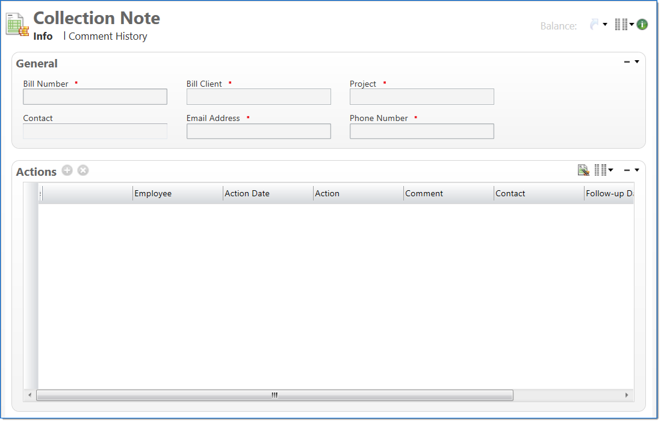Click the Actions grid columns icon

tap(600, 170)
